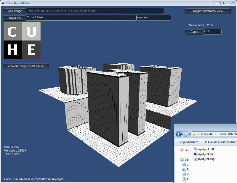Click the Explorer forward arrow button
The height and width of the screenshot is (183, 237).
tap(185, 134)
